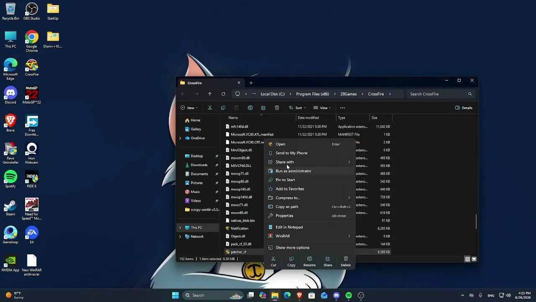The width and height of the screenshot is (536, 302).
Task: Expand OneDrive in navigation pane
Action: [180, 138]
